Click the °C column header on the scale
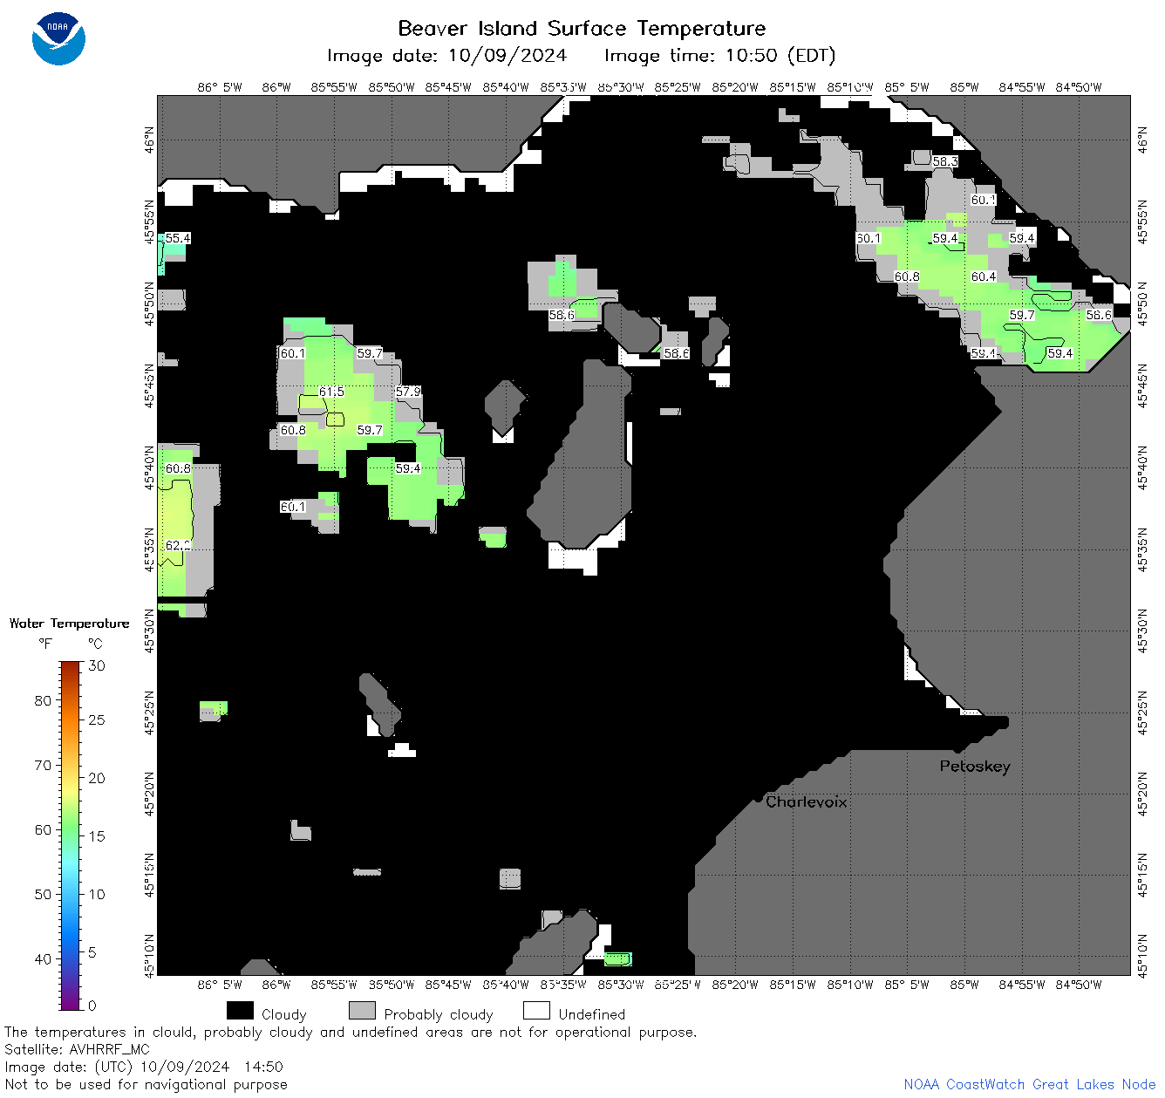 pos(95,644)
